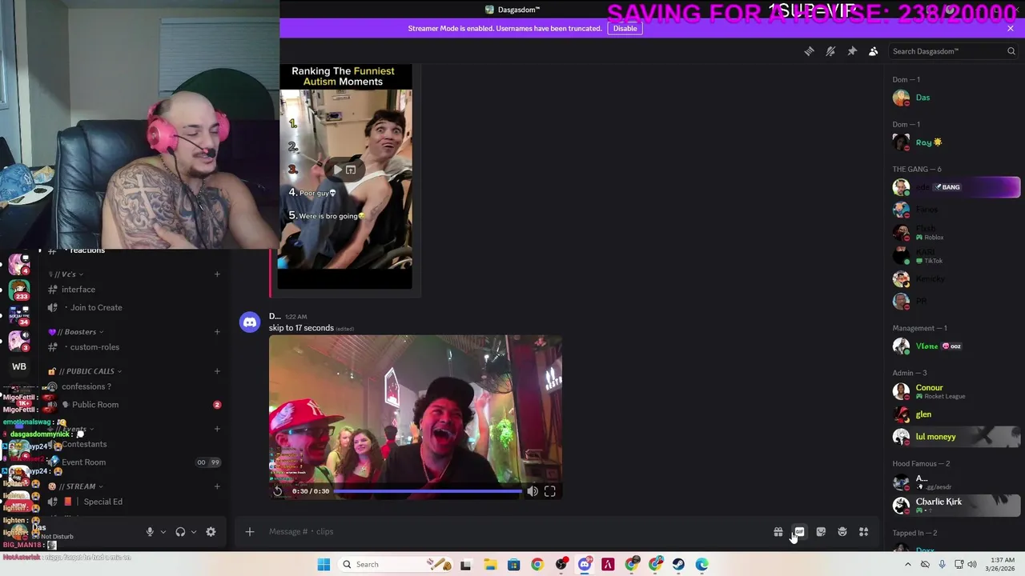The height and width of the screenshot is (576, 1025).
Task: Collapse the Boosters category
Action: pos(76,332)
